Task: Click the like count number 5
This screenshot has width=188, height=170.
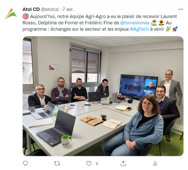Action: 97,164
